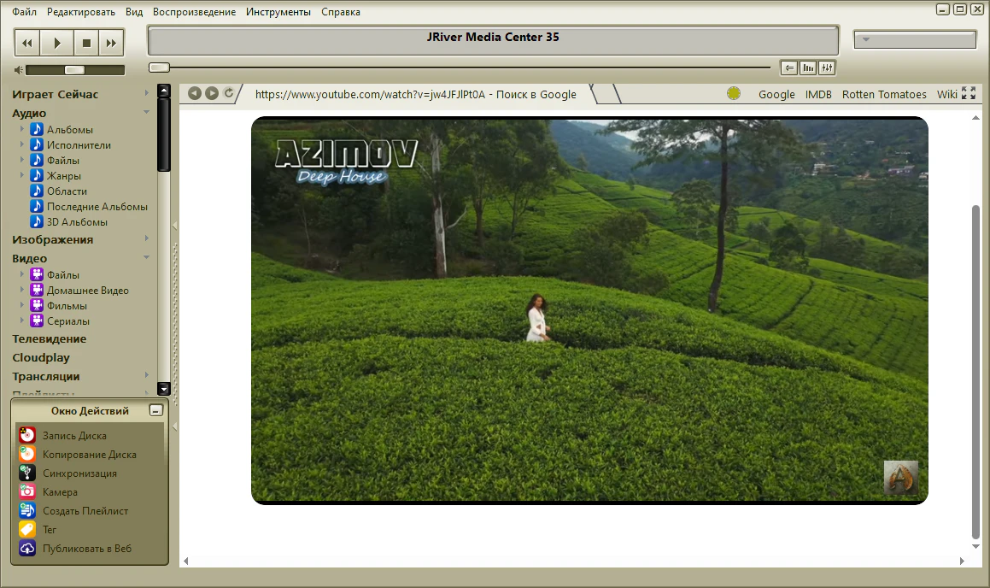Collapse the Окно Действий panel
Image resolution: width=990 pixels, height=588 pixels.
[155, 410]
